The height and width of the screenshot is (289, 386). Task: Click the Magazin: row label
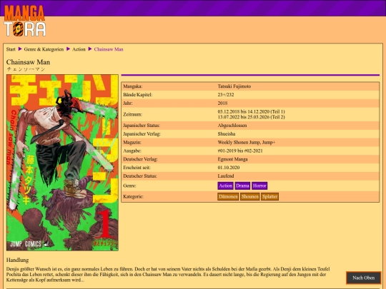[132, 142]
